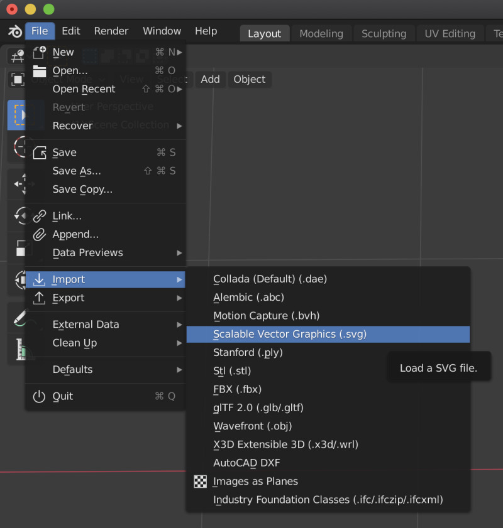Image resolution: width=503 pixels, height=528 pixels.
Task: Minimize window with yellow button
Action: pos(30,9)
